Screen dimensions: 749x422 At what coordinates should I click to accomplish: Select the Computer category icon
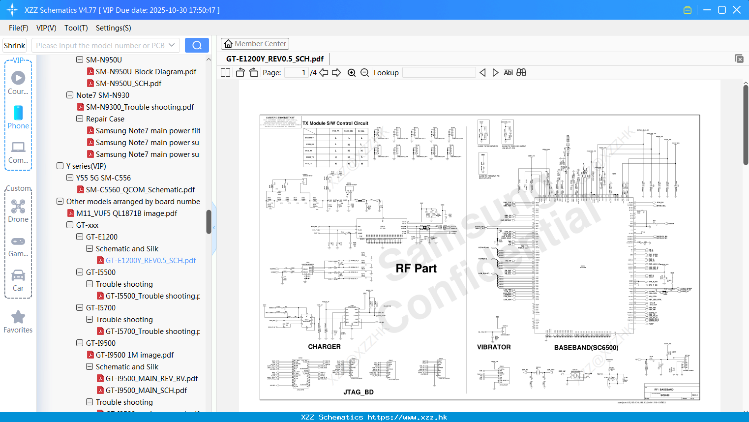[18, 152]
